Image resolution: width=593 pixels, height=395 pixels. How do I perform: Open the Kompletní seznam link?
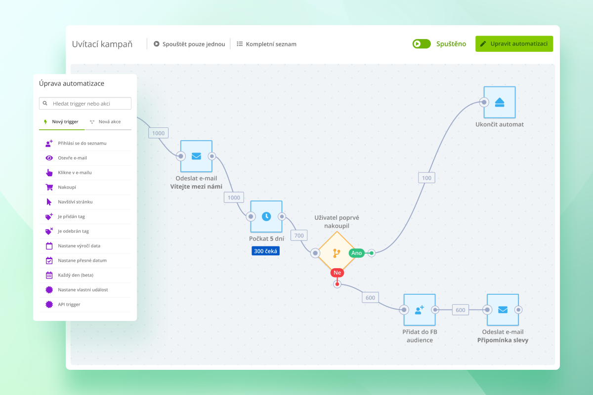(x=266, y=44)
